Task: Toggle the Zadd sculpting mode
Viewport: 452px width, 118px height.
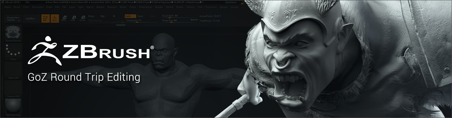Action: pos(130,16)
